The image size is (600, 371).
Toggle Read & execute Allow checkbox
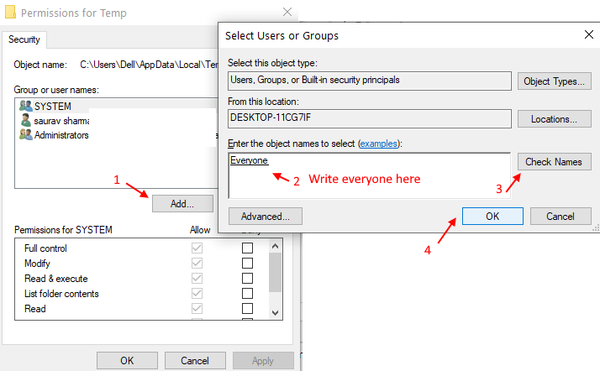(x=197, y=278)
